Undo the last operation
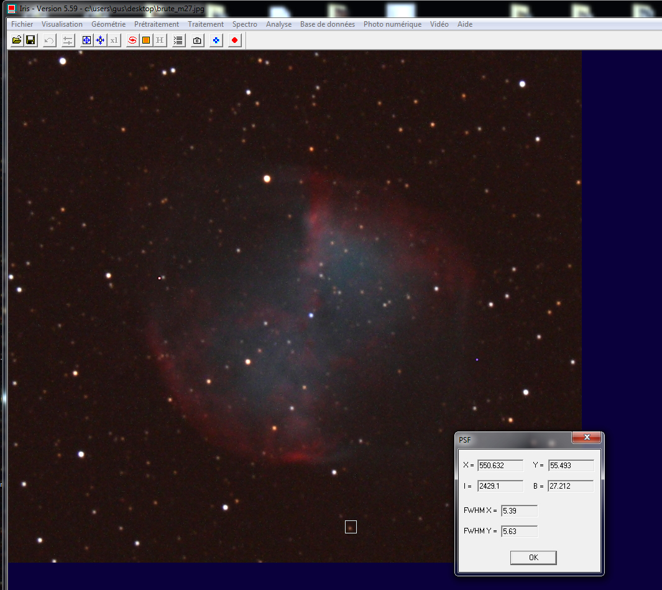This screenshot has width=662, height=590. click(49, 40)
